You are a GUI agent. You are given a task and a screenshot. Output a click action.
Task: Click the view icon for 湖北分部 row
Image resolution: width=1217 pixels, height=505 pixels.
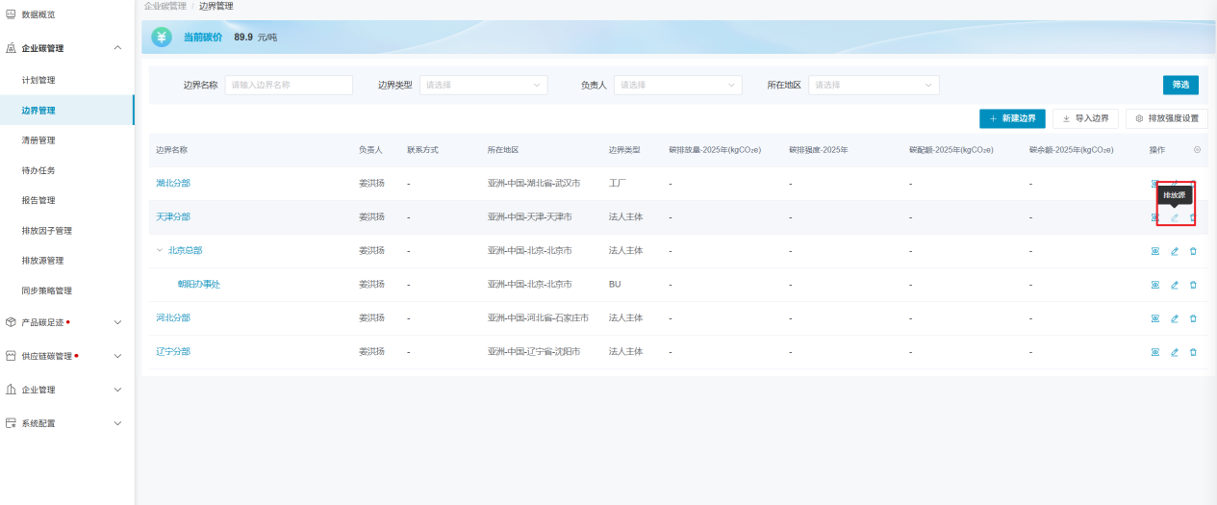[1154, 184]
